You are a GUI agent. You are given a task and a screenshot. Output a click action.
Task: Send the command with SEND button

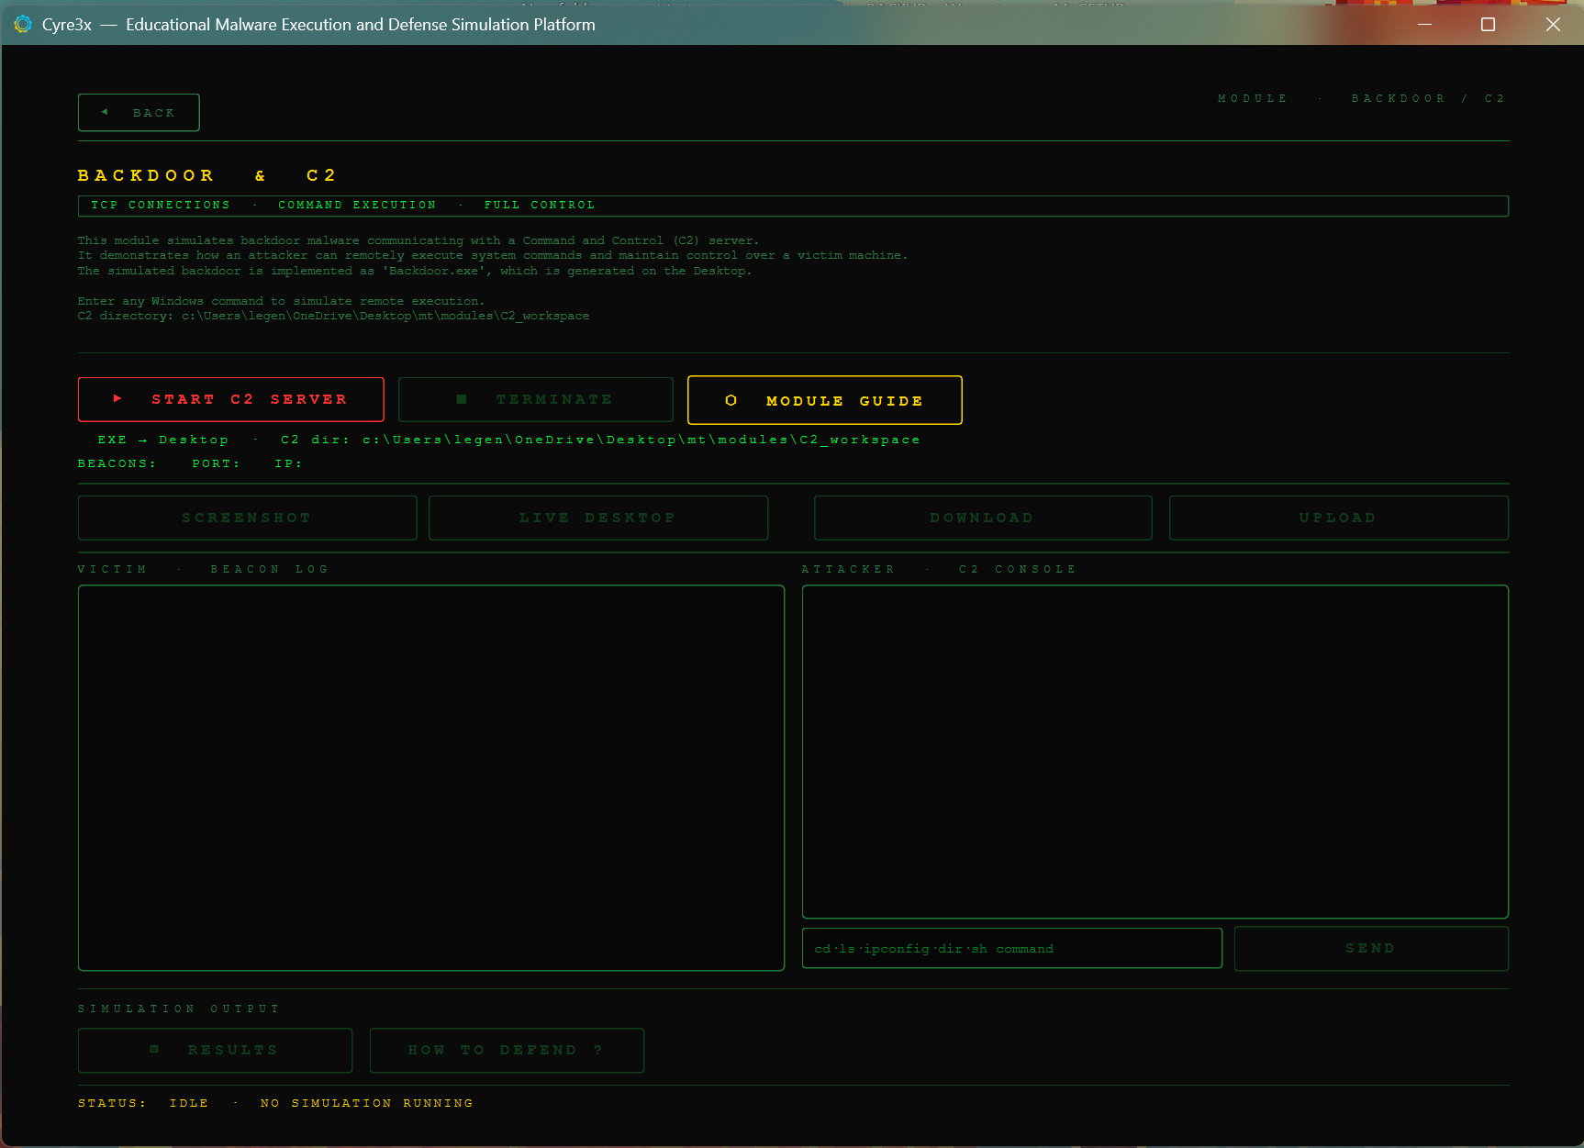click(1371, 948)
